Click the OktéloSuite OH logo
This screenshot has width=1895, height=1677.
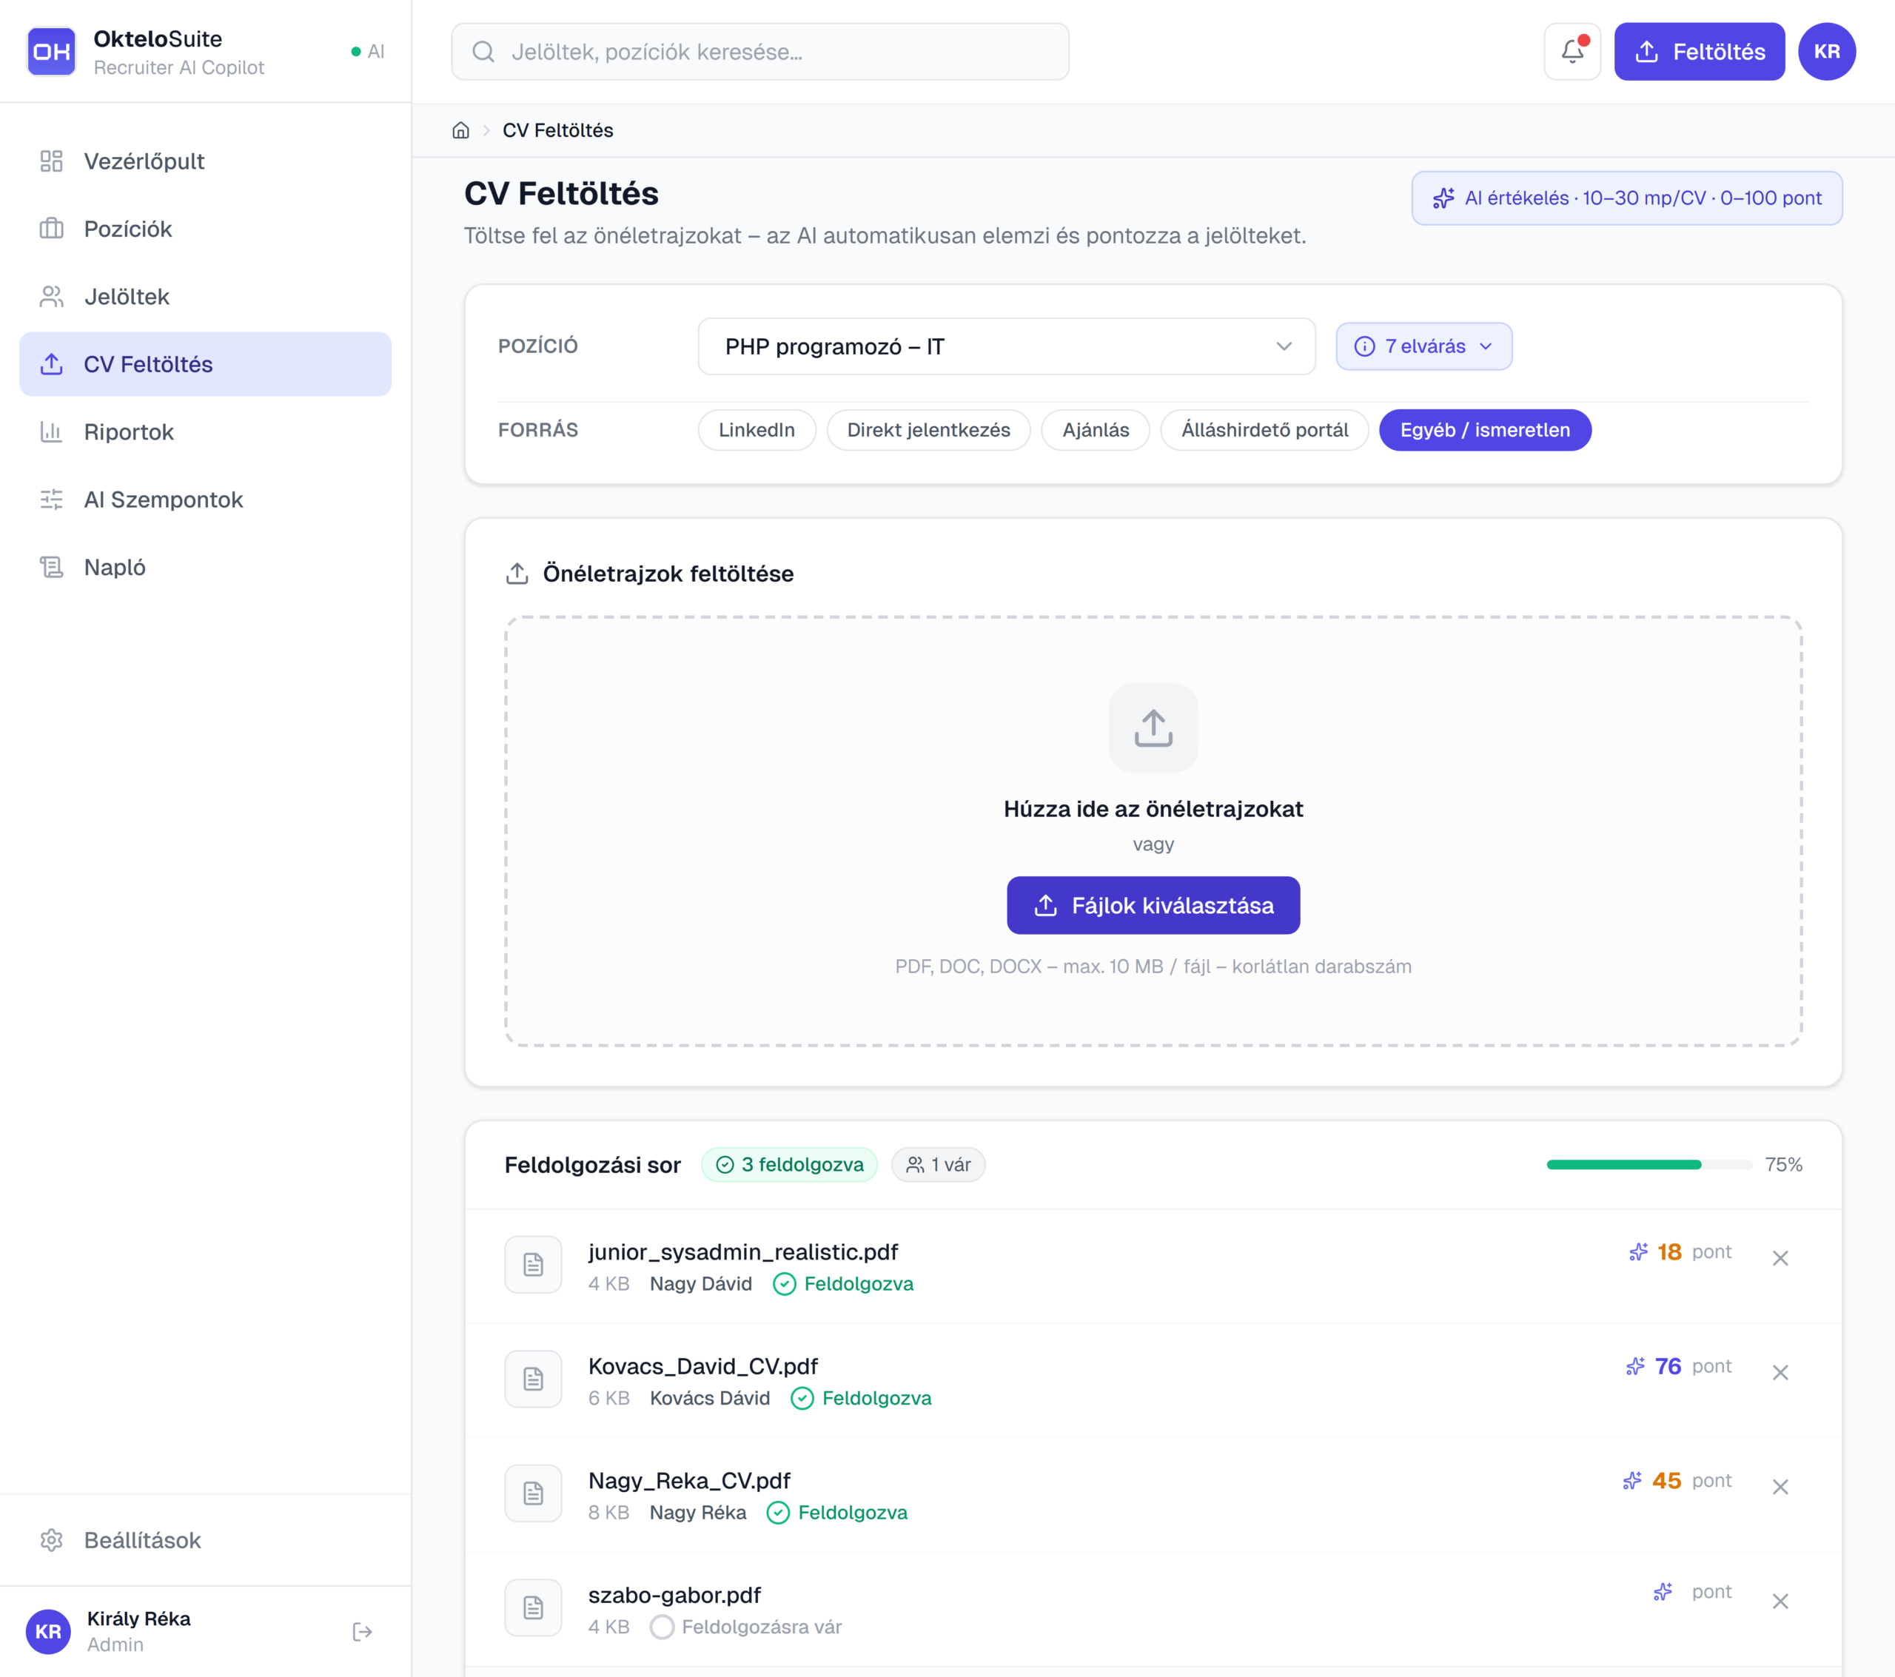click(52, 52)
